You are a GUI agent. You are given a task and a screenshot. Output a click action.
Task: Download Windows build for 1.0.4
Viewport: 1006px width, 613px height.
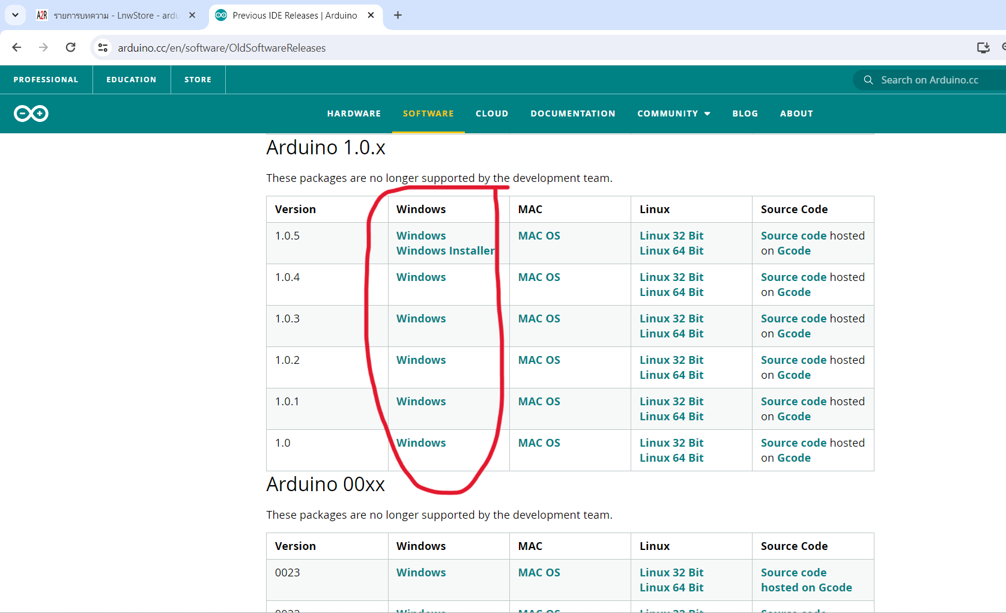tap(421, 277)
